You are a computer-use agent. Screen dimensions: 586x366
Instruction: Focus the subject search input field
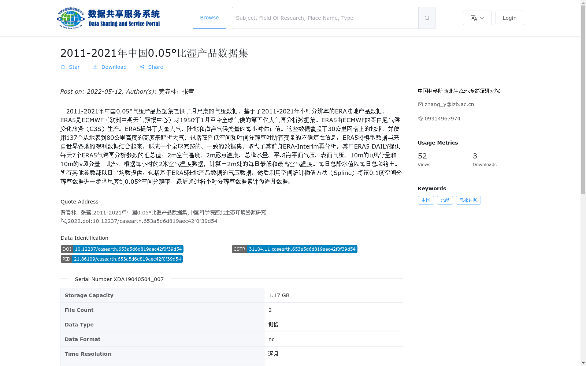(325, 18)
